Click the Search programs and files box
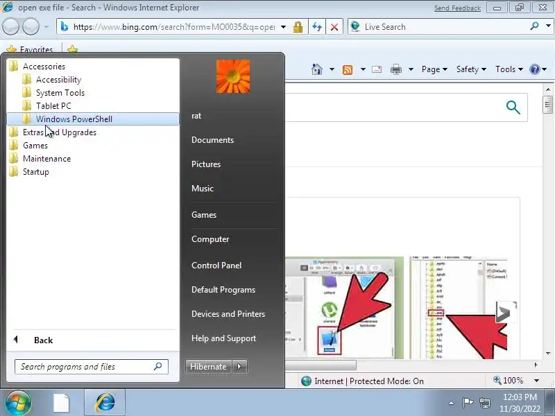The height and width of the screenshot is (416, 555). coord(92,367)
